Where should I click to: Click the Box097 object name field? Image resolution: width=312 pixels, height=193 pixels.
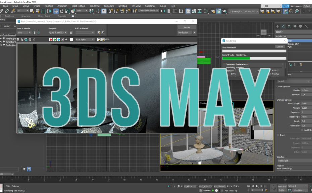[294, 32]
